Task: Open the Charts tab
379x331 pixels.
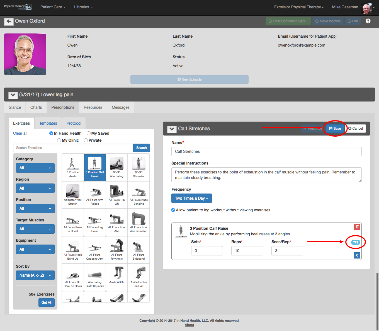Action: click(36, 107)
